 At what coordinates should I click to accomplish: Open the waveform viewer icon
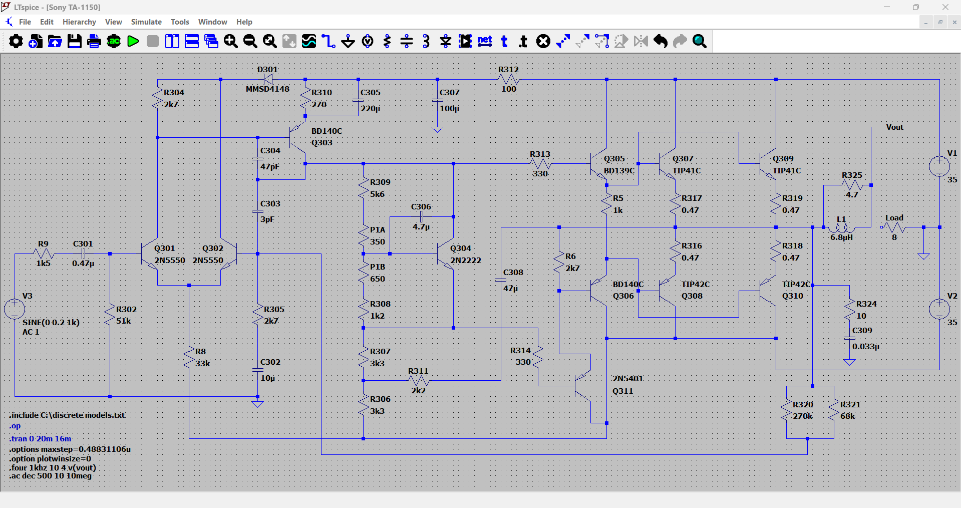point(309,41)
